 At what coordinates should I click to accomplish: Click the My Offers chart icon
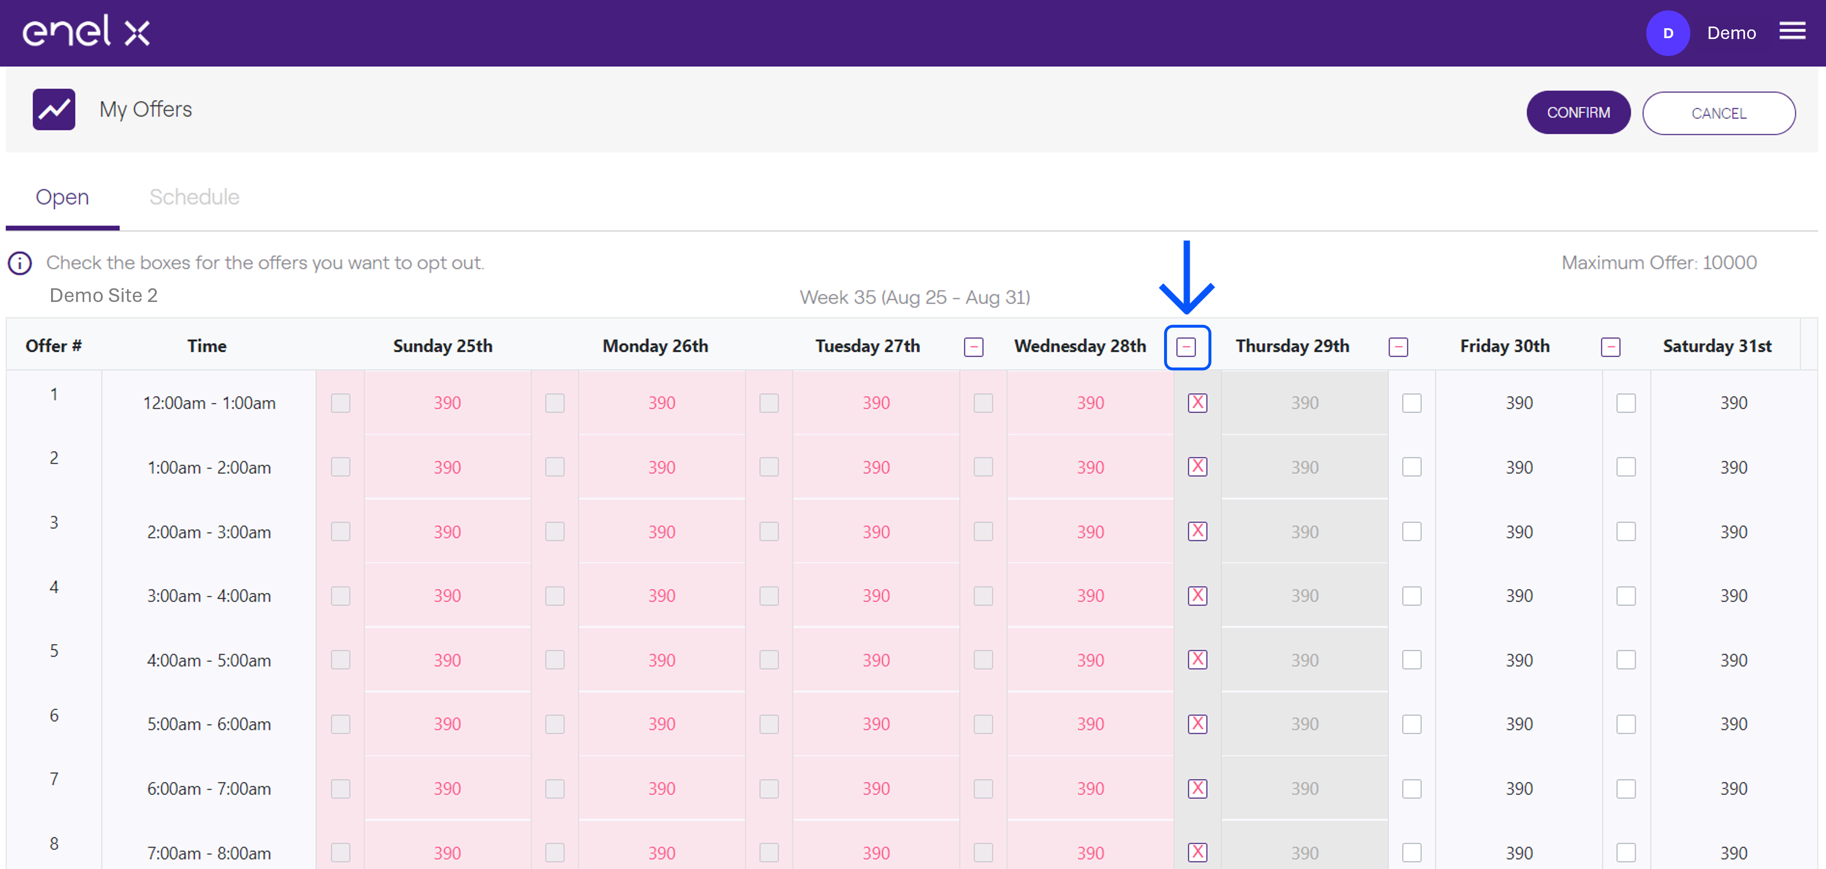click(x=54, y=109)
